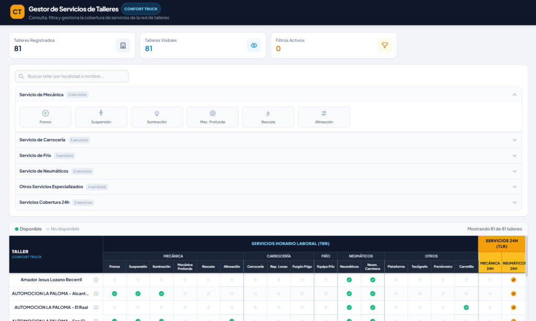Click Neum. Carretera check for LA PALOMA - Alcant...
The height and width of the screenshot is (321, 536).
(373, 294)
